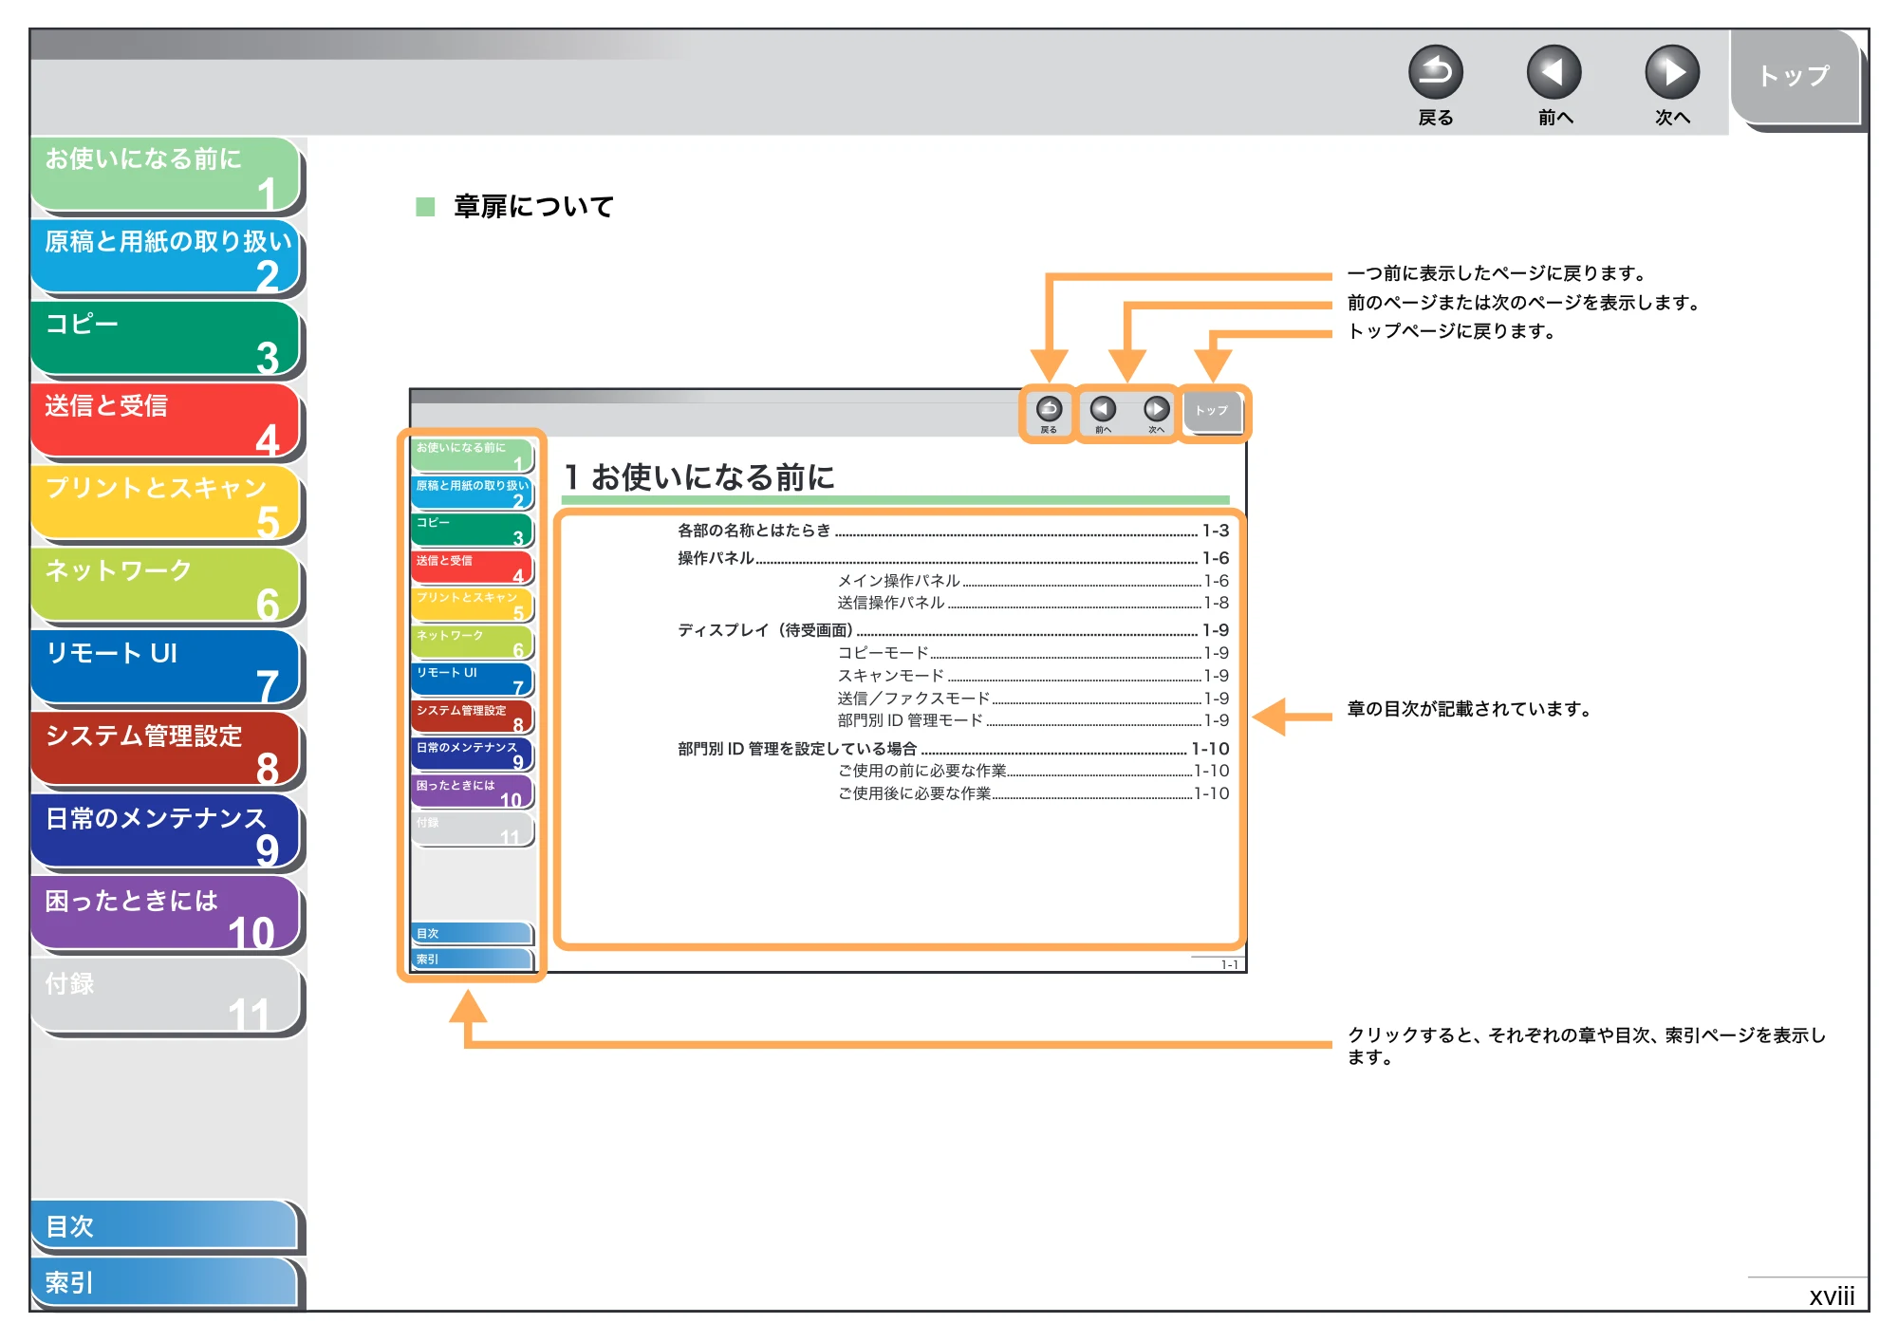Click the small 前へ icon in the sample page
1898x1342 pixels.
(x=1103, y=409)
